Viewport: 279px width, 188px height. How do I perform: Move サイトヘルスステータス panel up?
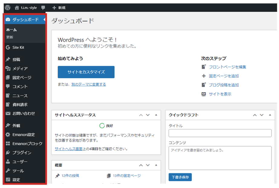(141, 115)
